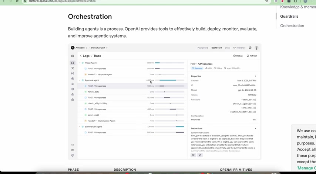Select the fetch_data trace row
The image size is (316, 174).
tap(132, 92)
